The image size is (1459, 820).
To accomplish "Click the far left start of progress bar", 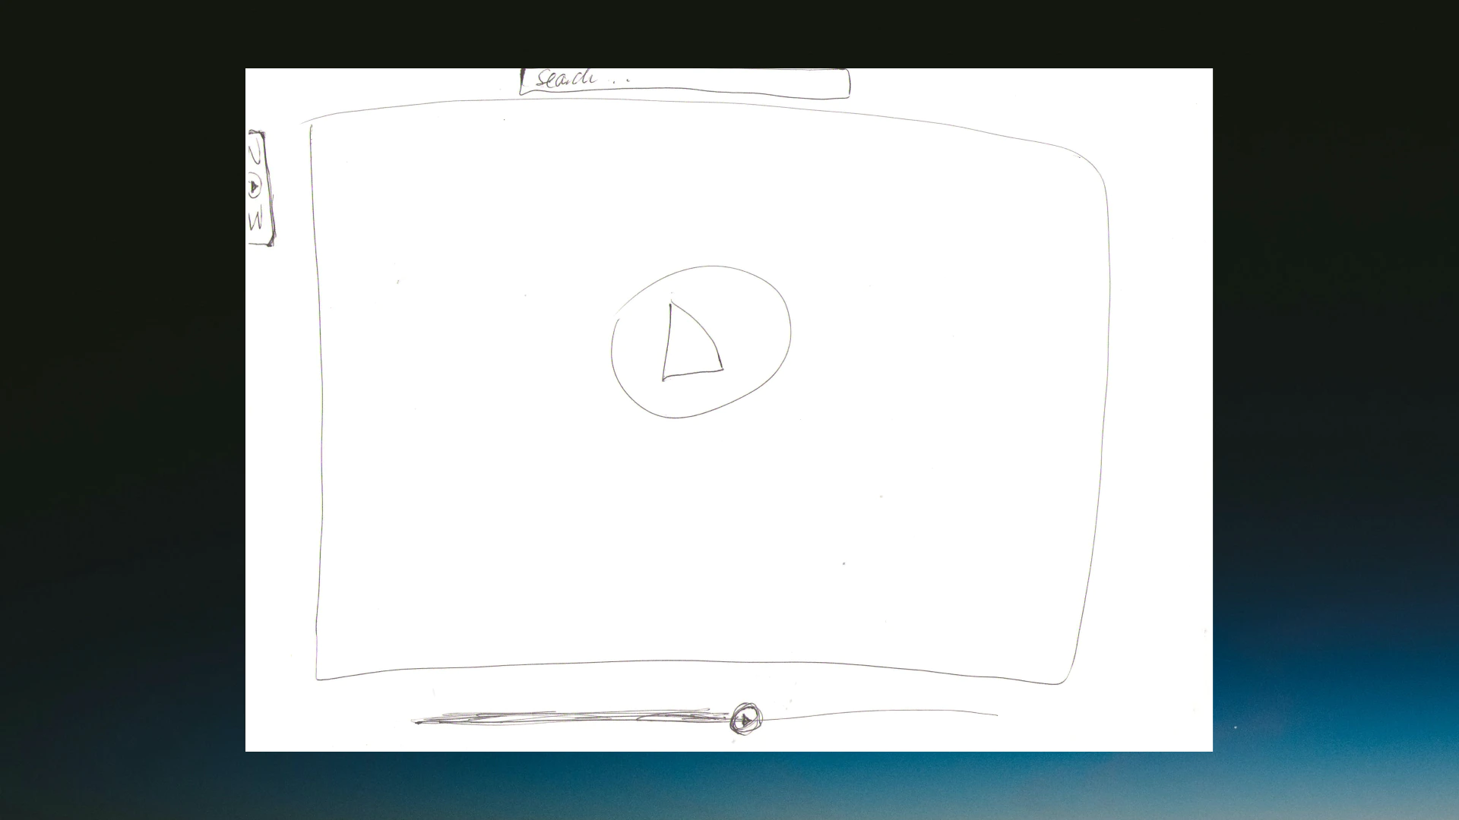I will (418, 721).
